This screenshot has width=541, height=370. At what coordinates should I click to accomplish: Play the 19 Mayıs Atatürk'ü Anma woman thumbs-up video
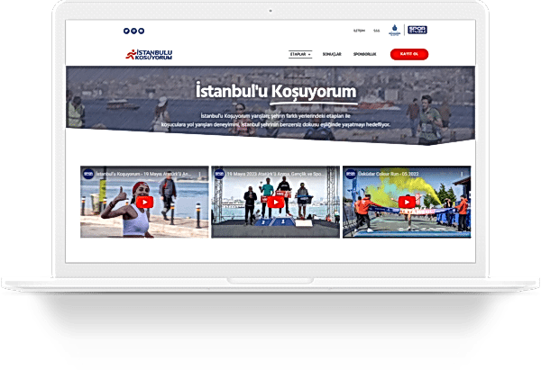pos(144,203)
